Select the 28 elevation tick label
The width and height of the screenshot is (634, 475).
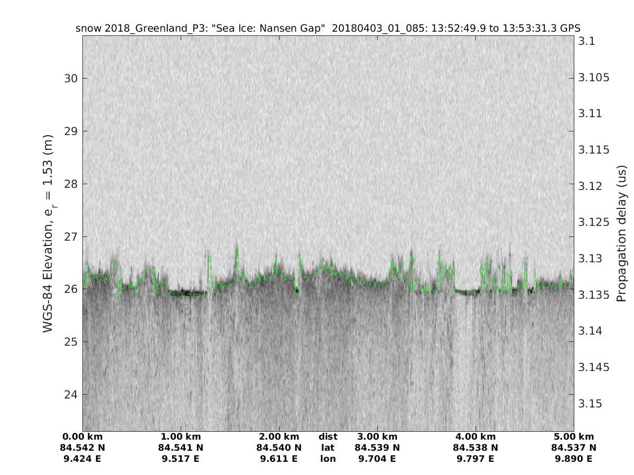[x=71, y=184]
